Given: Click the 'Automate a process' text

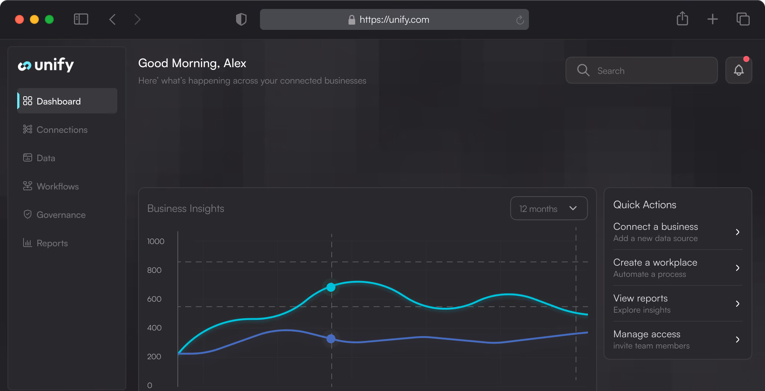Looking at the screenshot, I should tap(650, 274).
